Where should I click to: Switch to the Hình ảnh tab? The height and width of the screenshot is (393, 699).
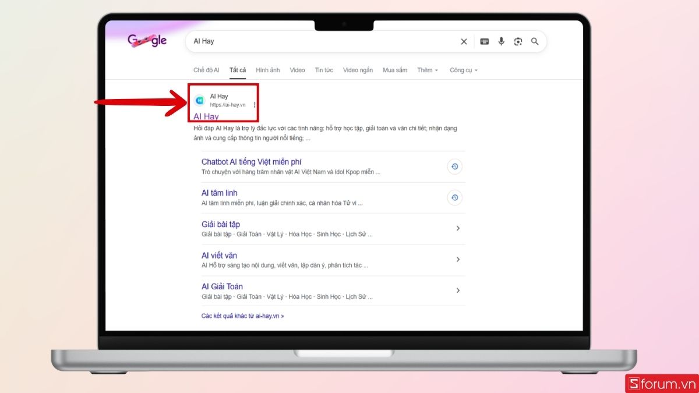click(x=267, y=70)
